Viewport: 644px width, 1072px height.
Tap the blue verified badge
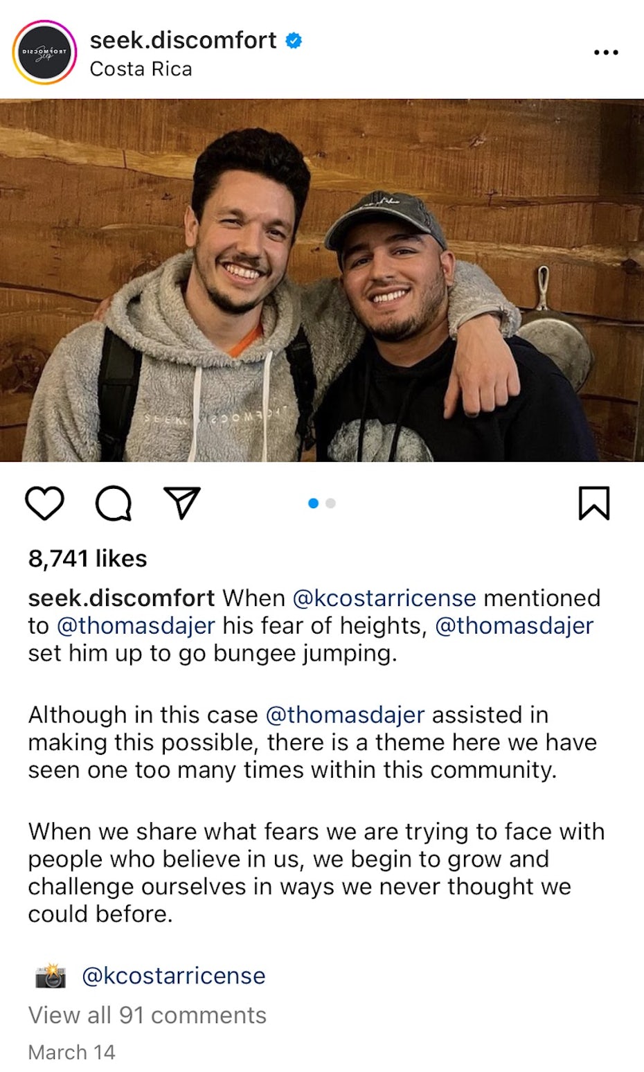(x=294, y=41)
